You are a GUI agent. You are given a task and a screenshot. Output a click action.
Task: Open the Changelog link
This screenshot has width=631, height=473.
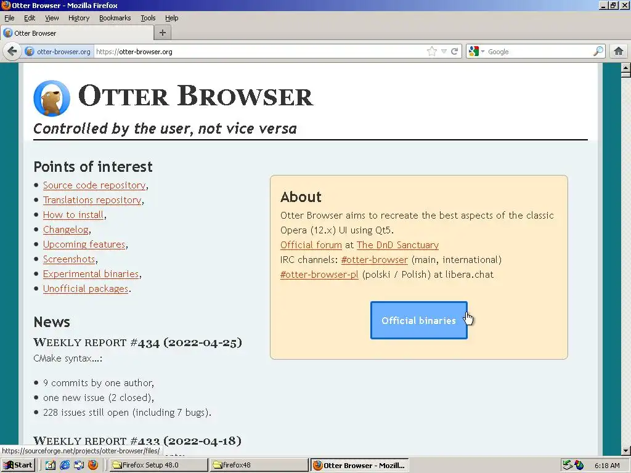[x=65, y=230]
